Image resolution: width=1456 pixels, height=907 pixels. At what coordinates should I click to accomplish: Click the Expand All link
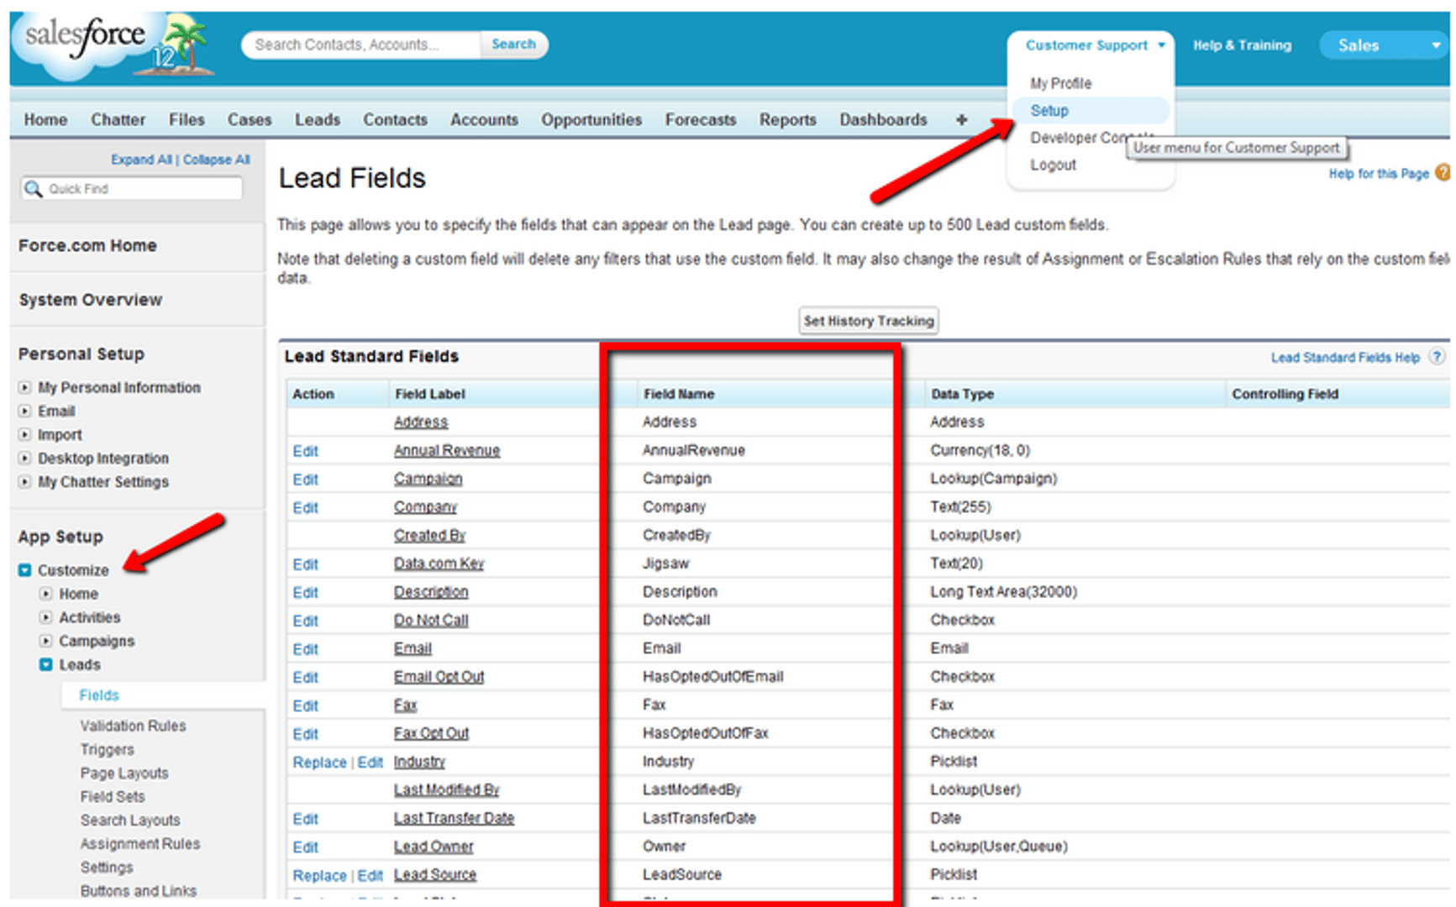coord(141,160)
